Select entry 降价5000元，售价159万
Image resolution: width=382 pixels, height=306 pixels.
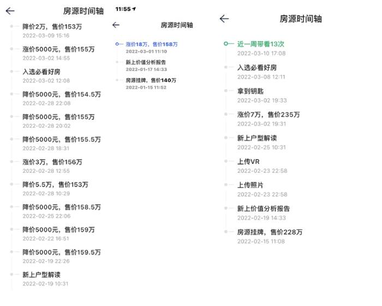[x=58, y=229]
